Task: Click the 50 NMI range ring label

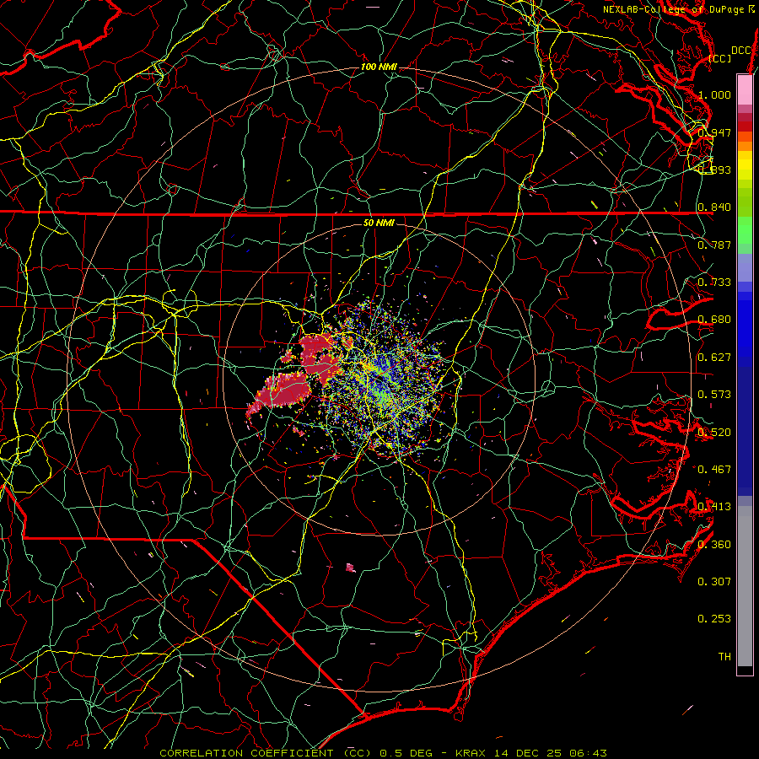Action: click(x=379, y=223)
